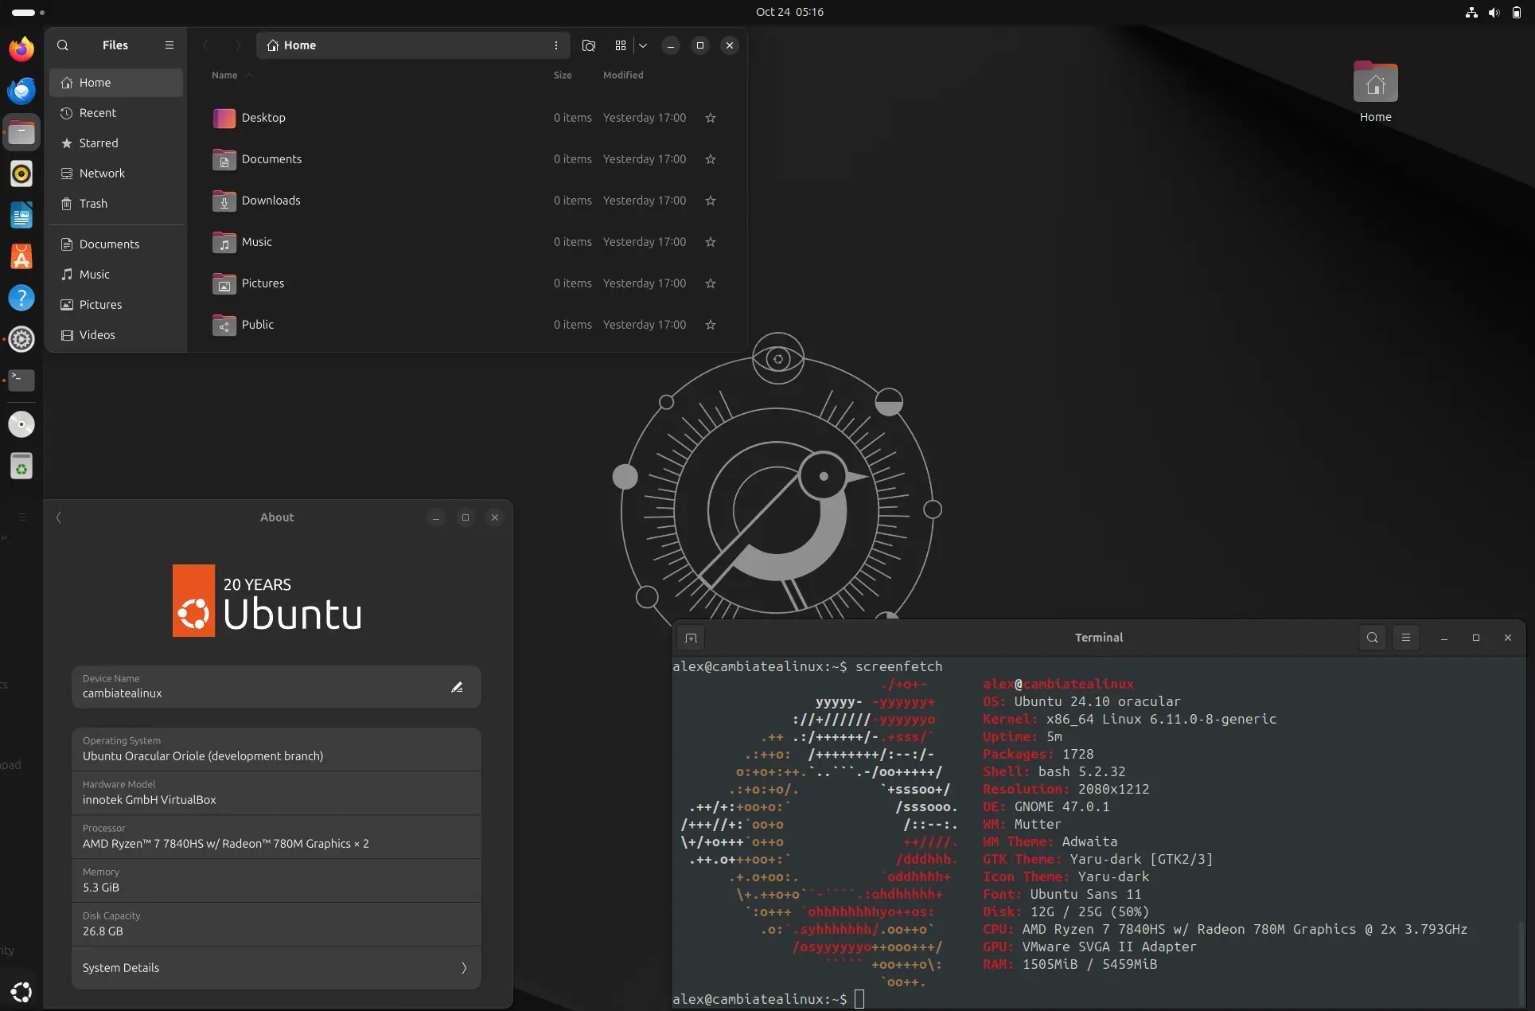Open Documents bookmark in Files sidebar
The width and height of the screenshot is (1535, 1011).
[x=116, y=244]
